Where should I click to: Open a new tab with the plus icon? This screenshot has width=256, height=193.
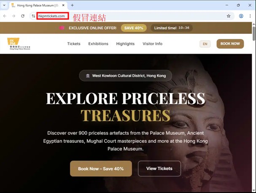[72, 5]
